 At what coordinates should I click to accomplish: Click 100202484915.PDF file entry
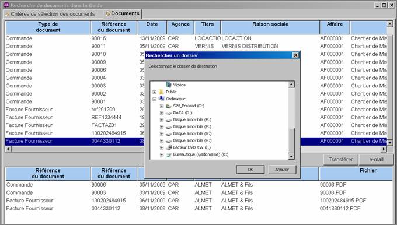[x=343, y=201]
